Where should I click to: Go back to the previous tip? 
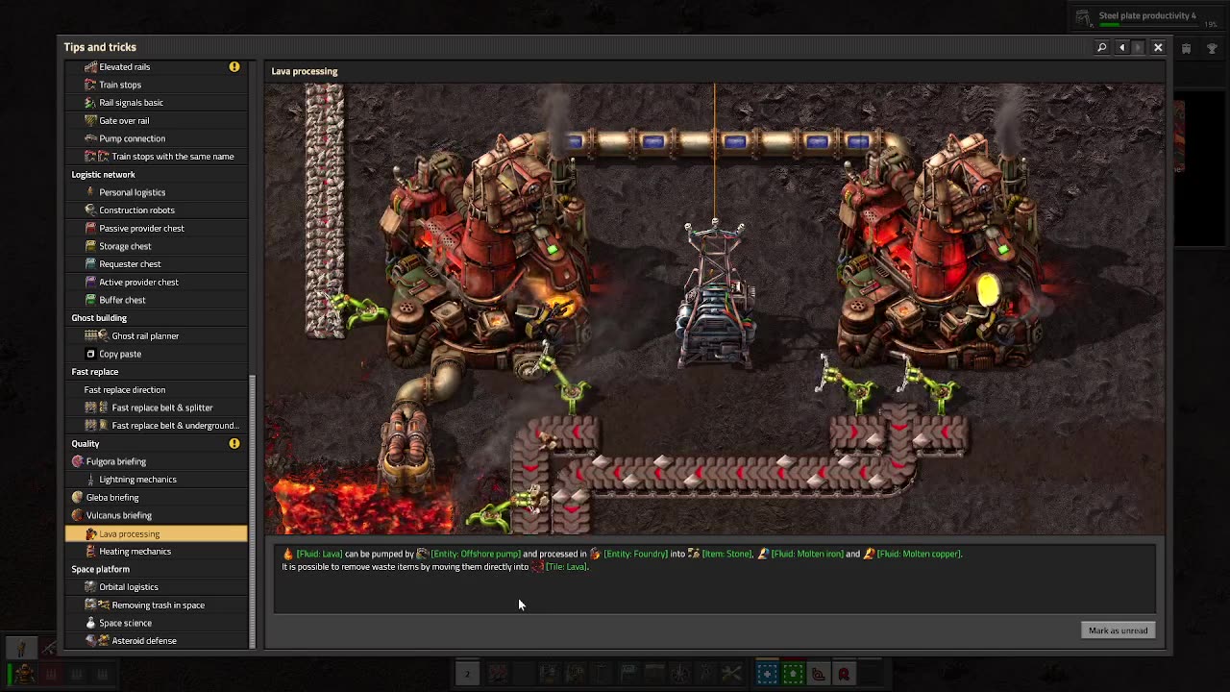[x=1121, y=47]
